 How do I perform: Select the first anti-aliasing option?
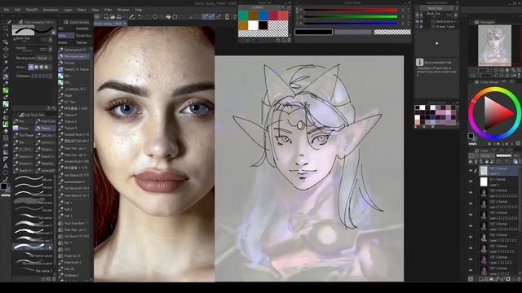pos(31,67)
